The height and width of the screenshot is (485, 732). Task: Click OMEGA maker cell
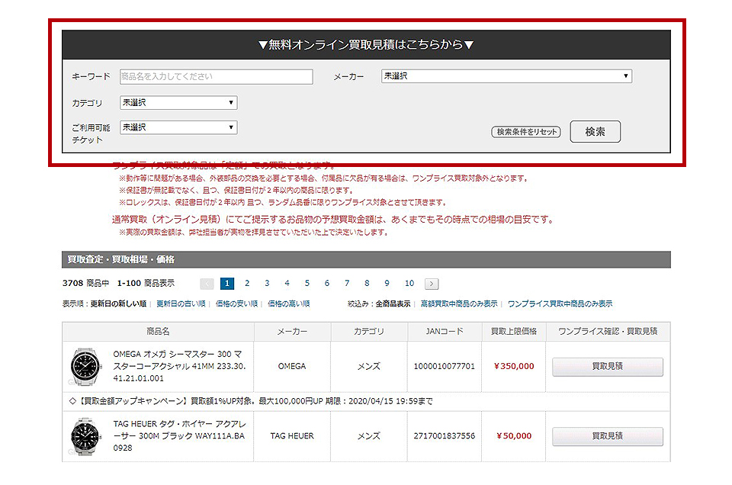292,367
